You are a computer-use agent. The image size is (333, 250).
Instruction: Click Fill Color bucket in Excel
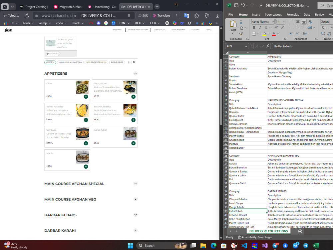(x=264, y=34)
